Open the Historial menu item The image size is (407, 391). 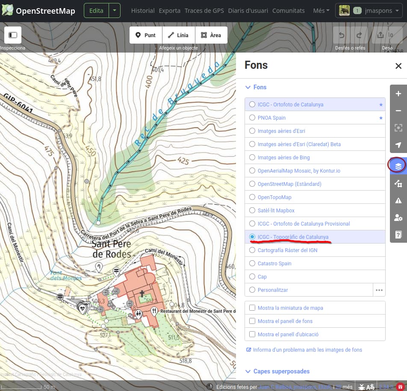[x=143, y=11]
